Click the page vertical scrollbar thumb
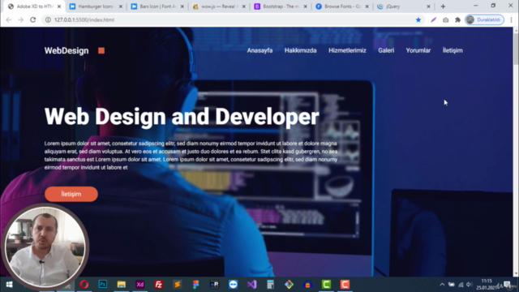This screenshot has height=292, width=519. point(516,49)
